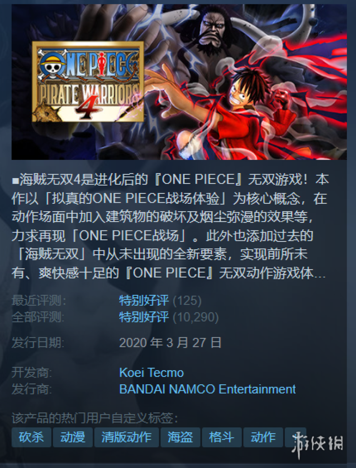
Task: Select the 动漫 tag
Action: (73, 437)
